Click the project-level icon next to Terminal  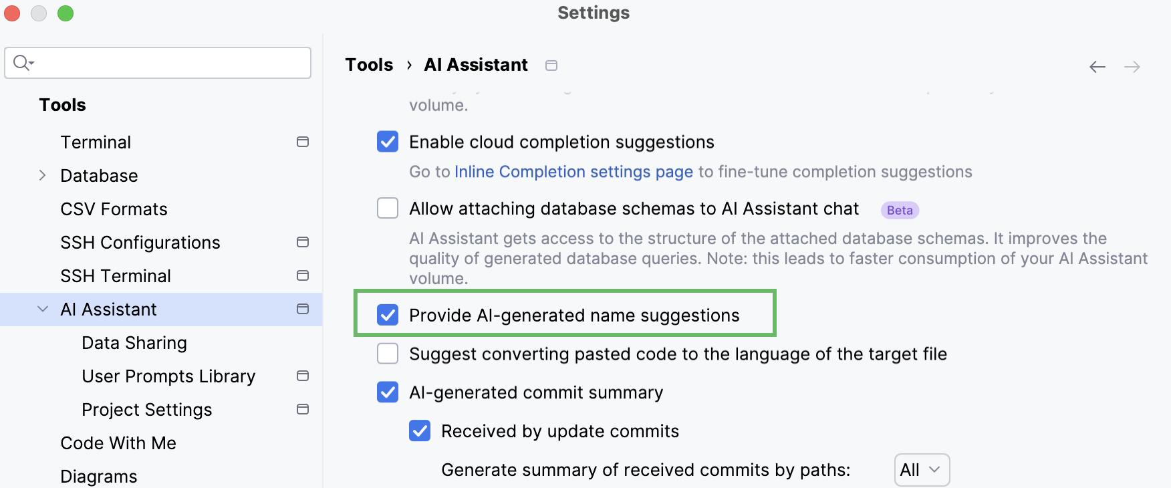click(303, 142)
